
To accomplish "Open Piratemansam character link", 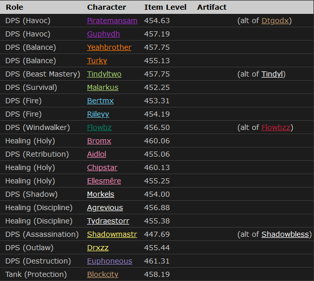I will pyautogui.click(x=112, y=21).
